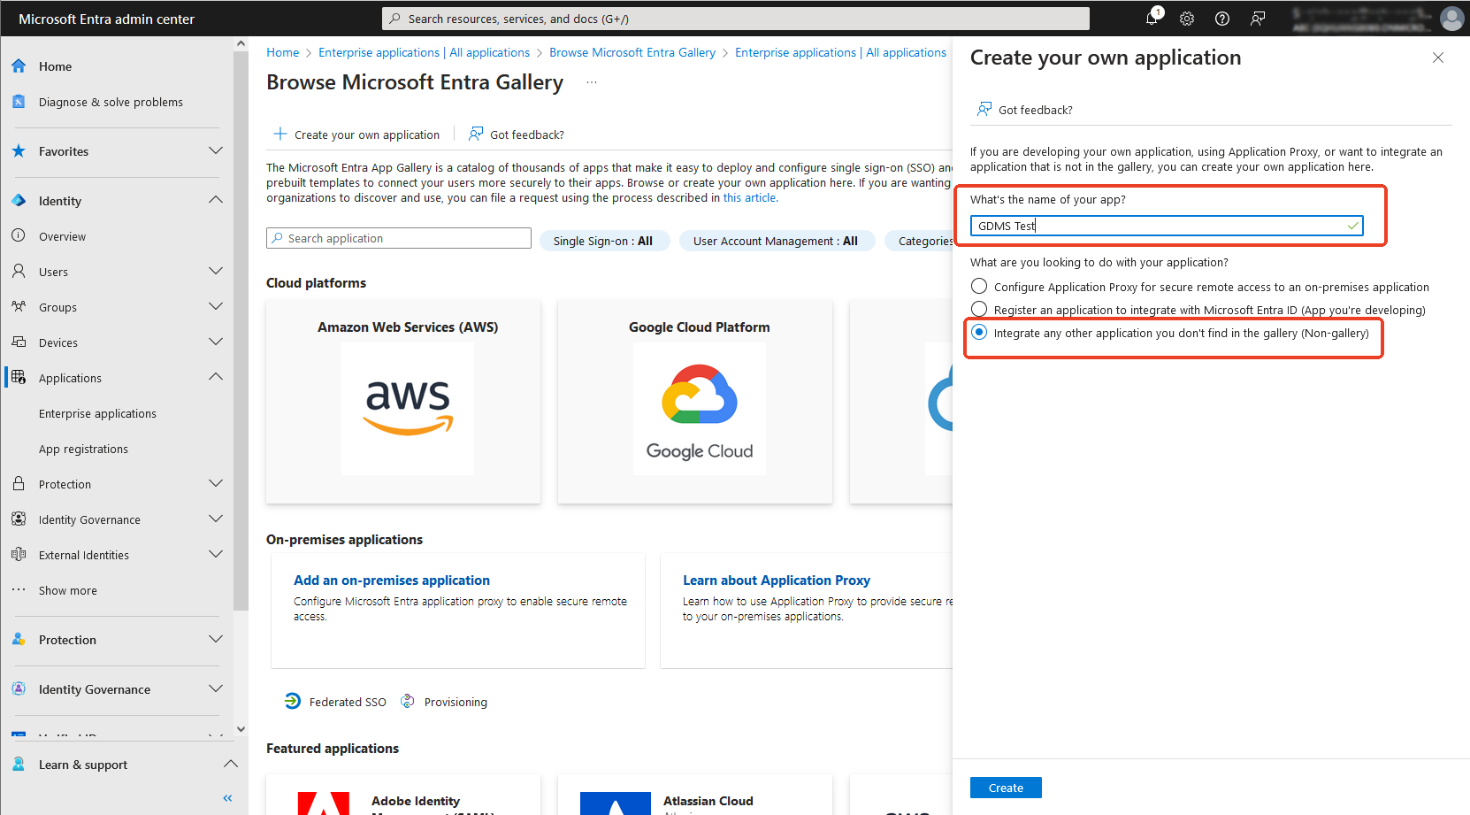Click the Create button
Viewport: 1470px width, 815px height.
tap(1006, 788)
